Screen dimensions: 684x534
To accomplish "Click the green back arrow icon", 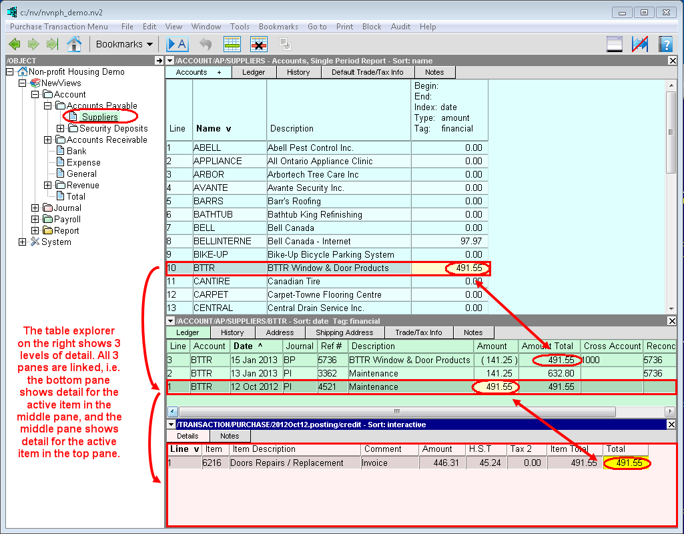I will tap(15, 44).
